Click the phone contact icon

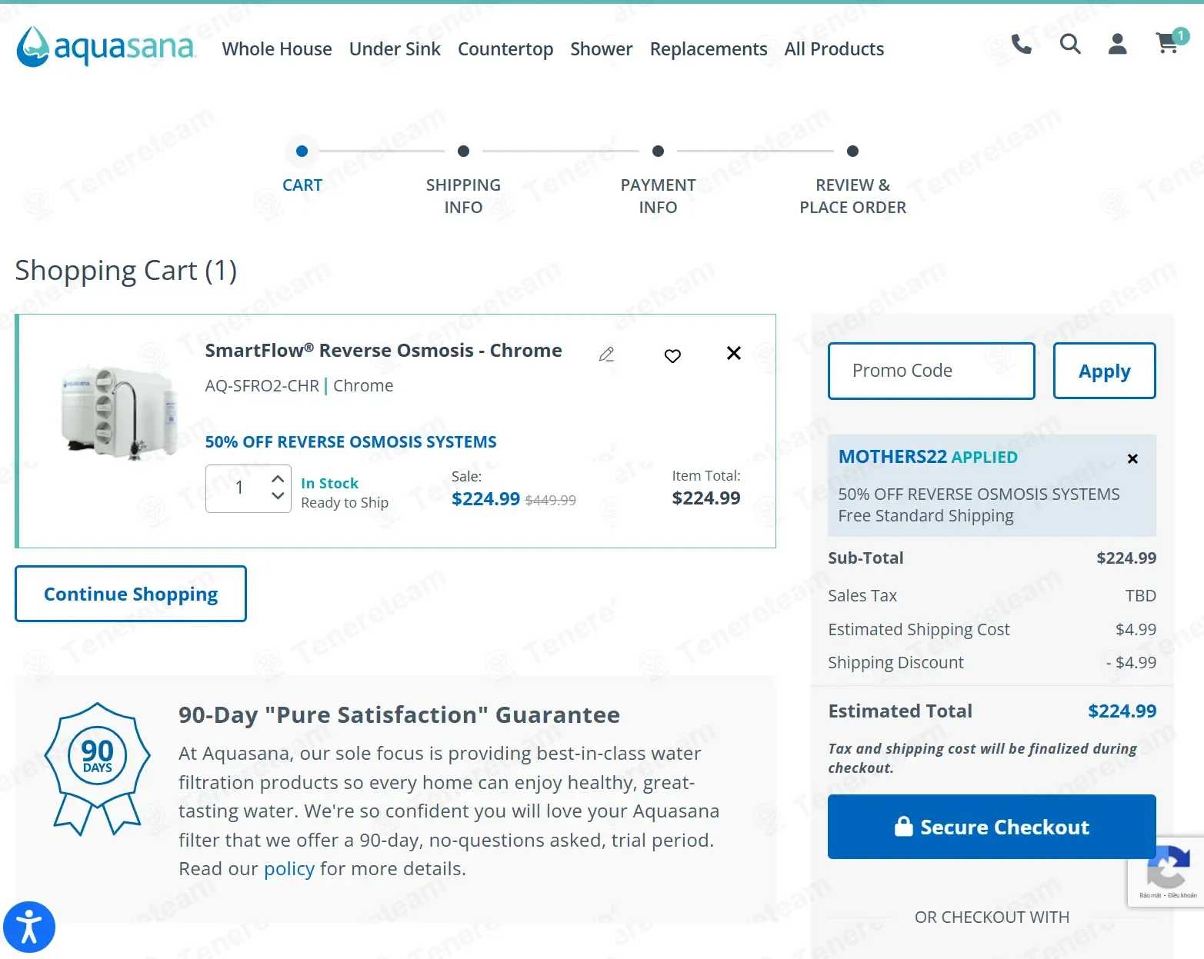[1021, 45]
